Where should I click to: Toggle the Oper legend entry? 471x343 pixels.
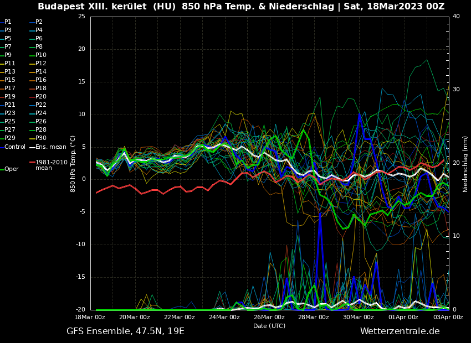[11, 169]
